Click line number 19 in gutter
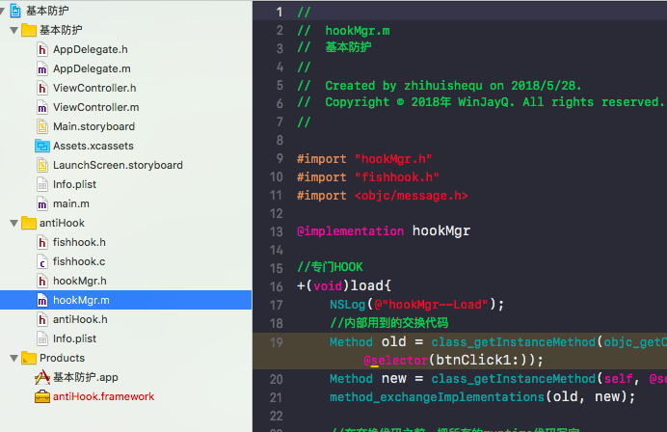 [277, 342]
